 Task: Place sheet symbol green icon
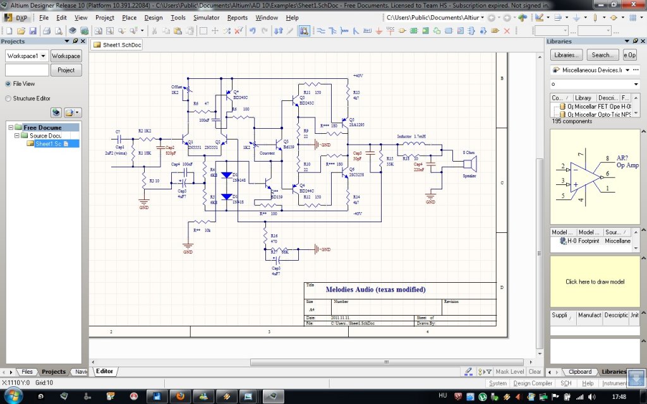point(414,31)
